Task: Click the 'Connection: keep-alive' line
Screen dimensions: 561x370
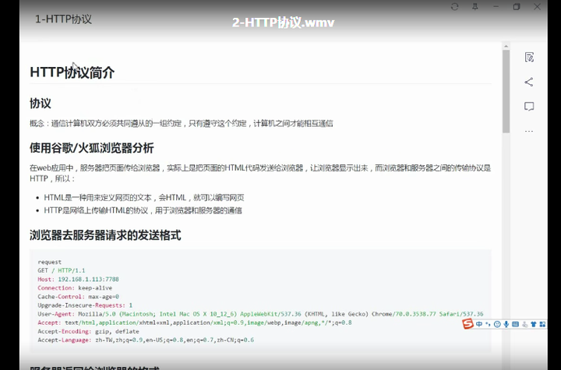Action: [75, 287]
